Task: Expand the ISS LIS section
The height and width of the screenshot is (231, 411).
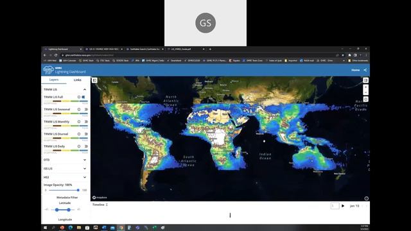Action: tap(85, 169)
